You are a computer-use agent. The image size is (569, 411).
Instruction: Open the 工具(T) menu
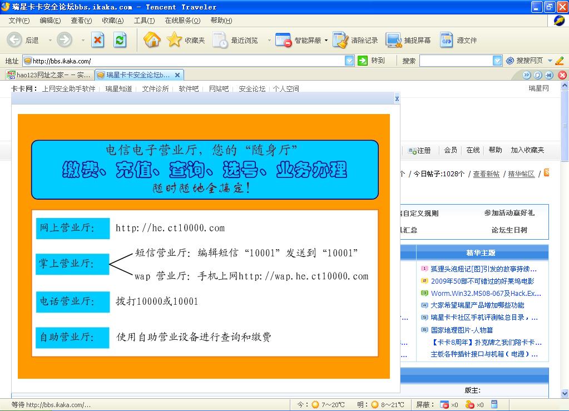pos(144,21)
